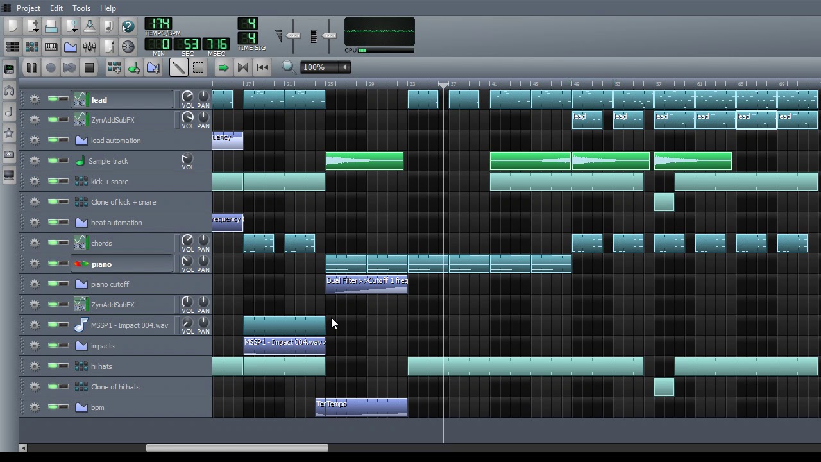Viewport: 821px width, 462px height.
Task: Open the gear menu for kick + snare track
Action: tap(35, 182)
